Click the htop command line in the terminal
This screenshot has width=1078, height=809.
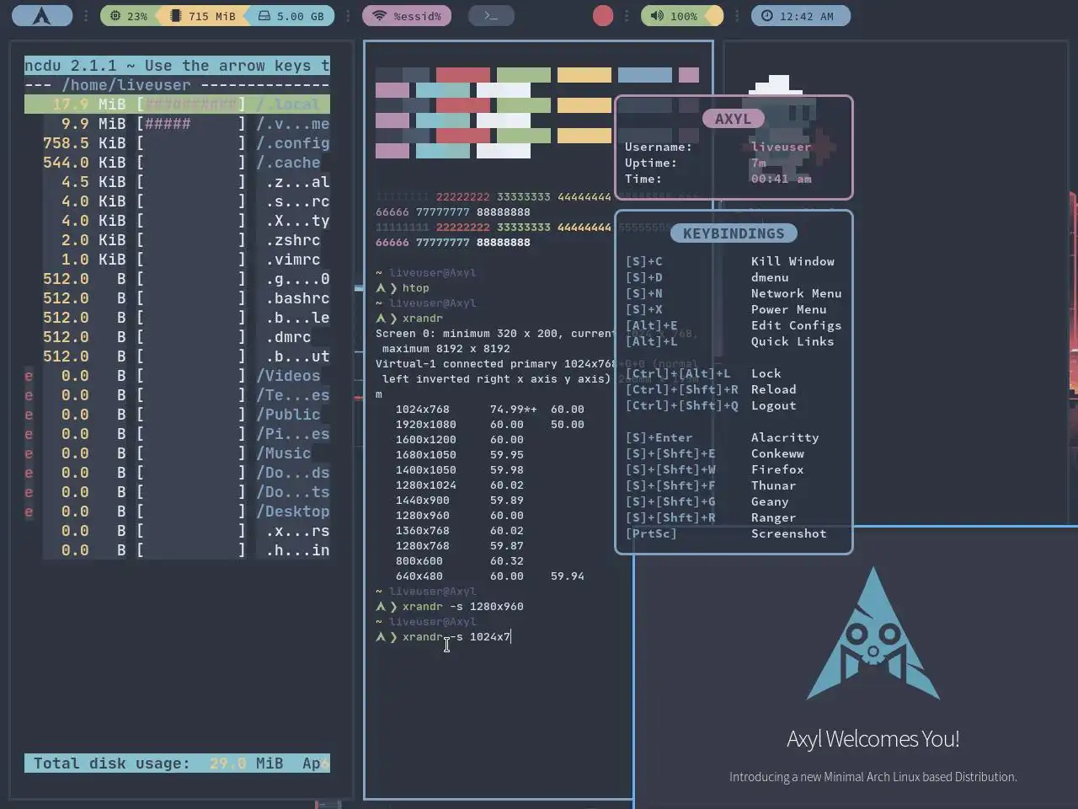pyautogui.click(x=403, y=288)
